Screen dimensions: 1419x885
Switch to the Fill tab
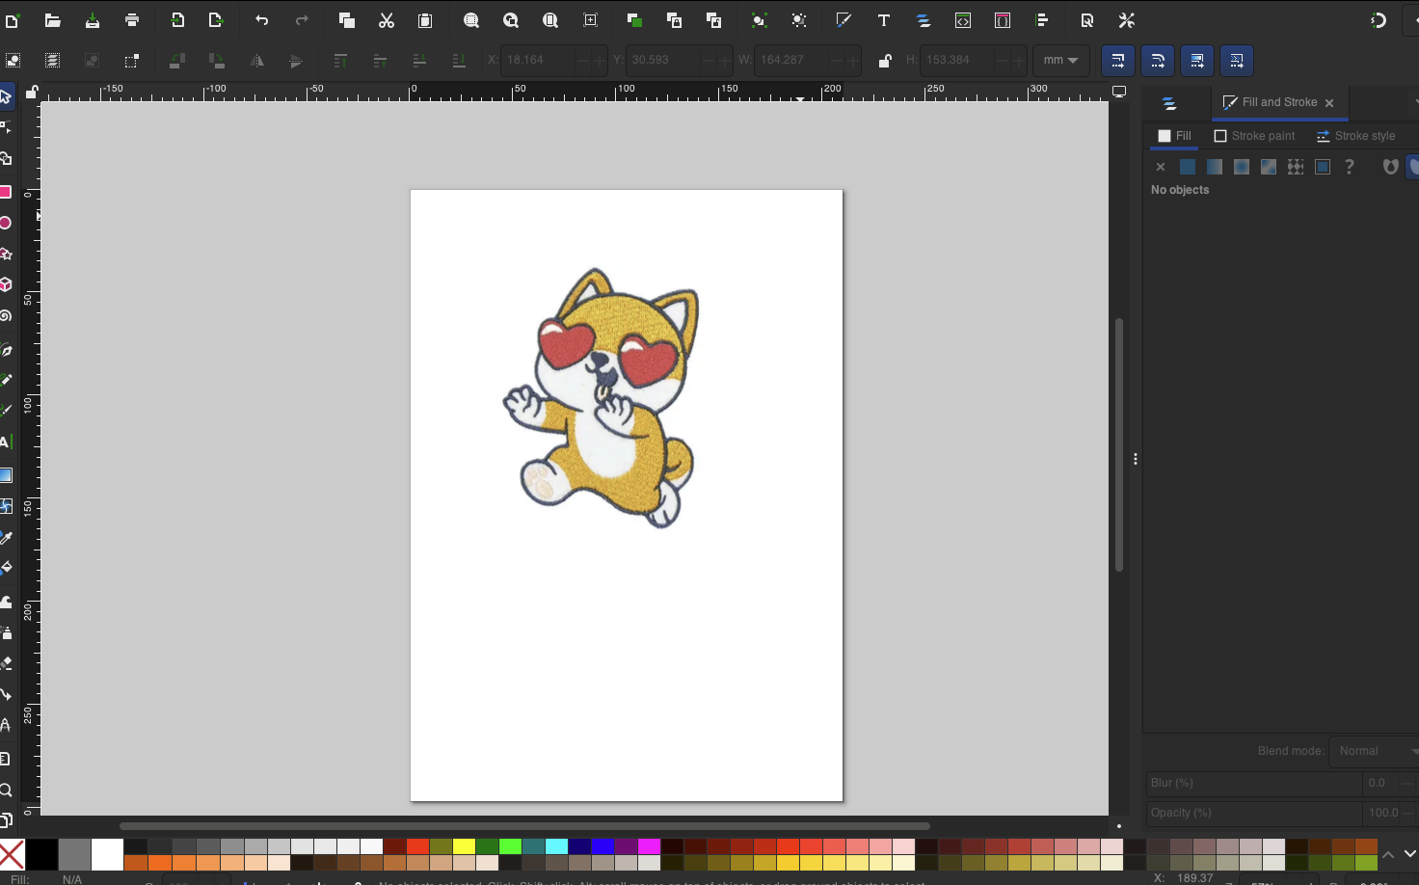(x=1174, y=136)
